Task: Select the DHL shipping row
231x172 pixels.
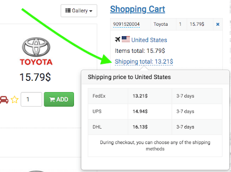Action: 155,127
